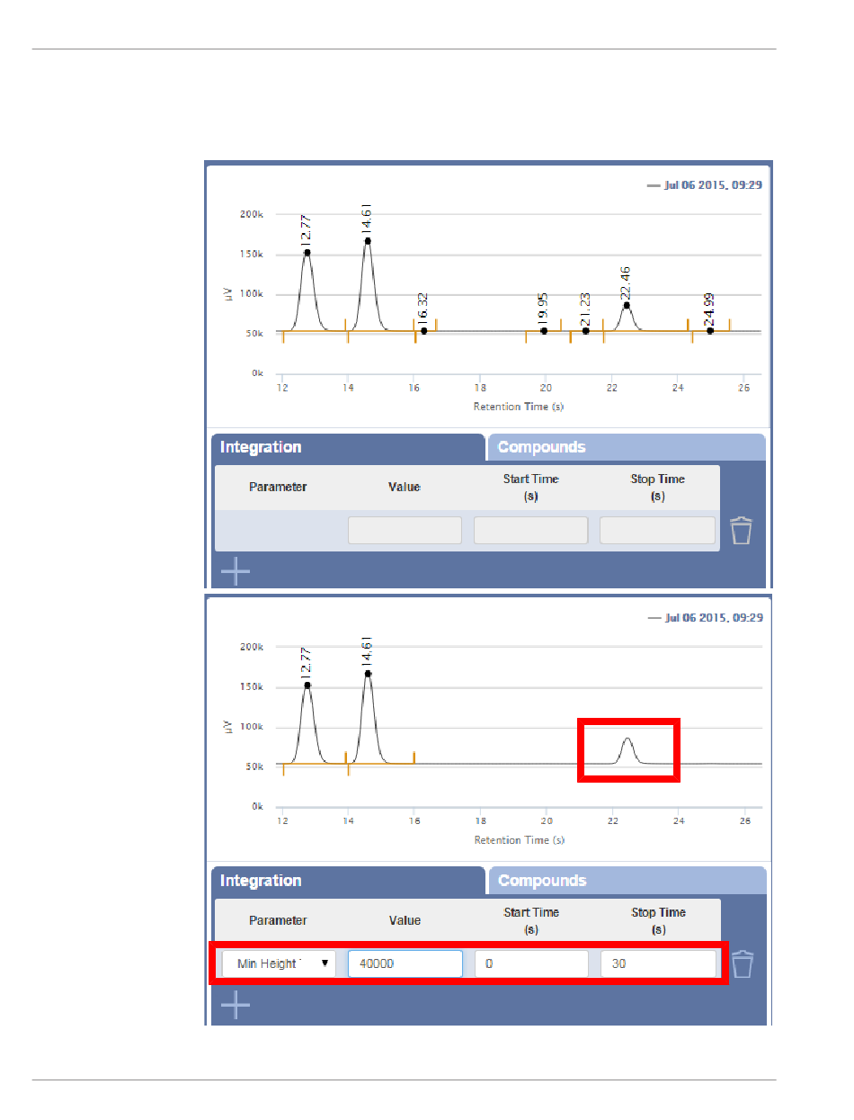Click the Stop Time field containing 30
This screenshot has width=854, height=1120.
[658, 963]
